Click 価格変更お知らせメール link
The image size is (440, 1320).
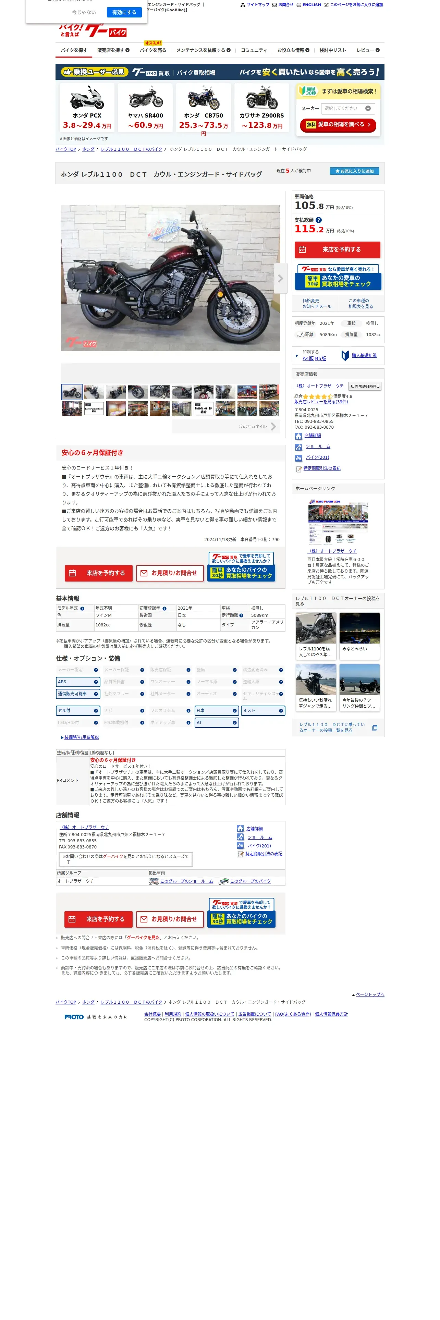317,303
